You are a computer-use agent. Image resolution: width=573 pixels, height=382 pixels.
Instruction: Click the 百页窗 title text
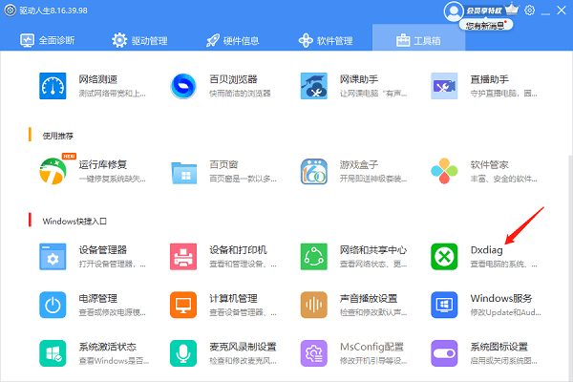223,164
